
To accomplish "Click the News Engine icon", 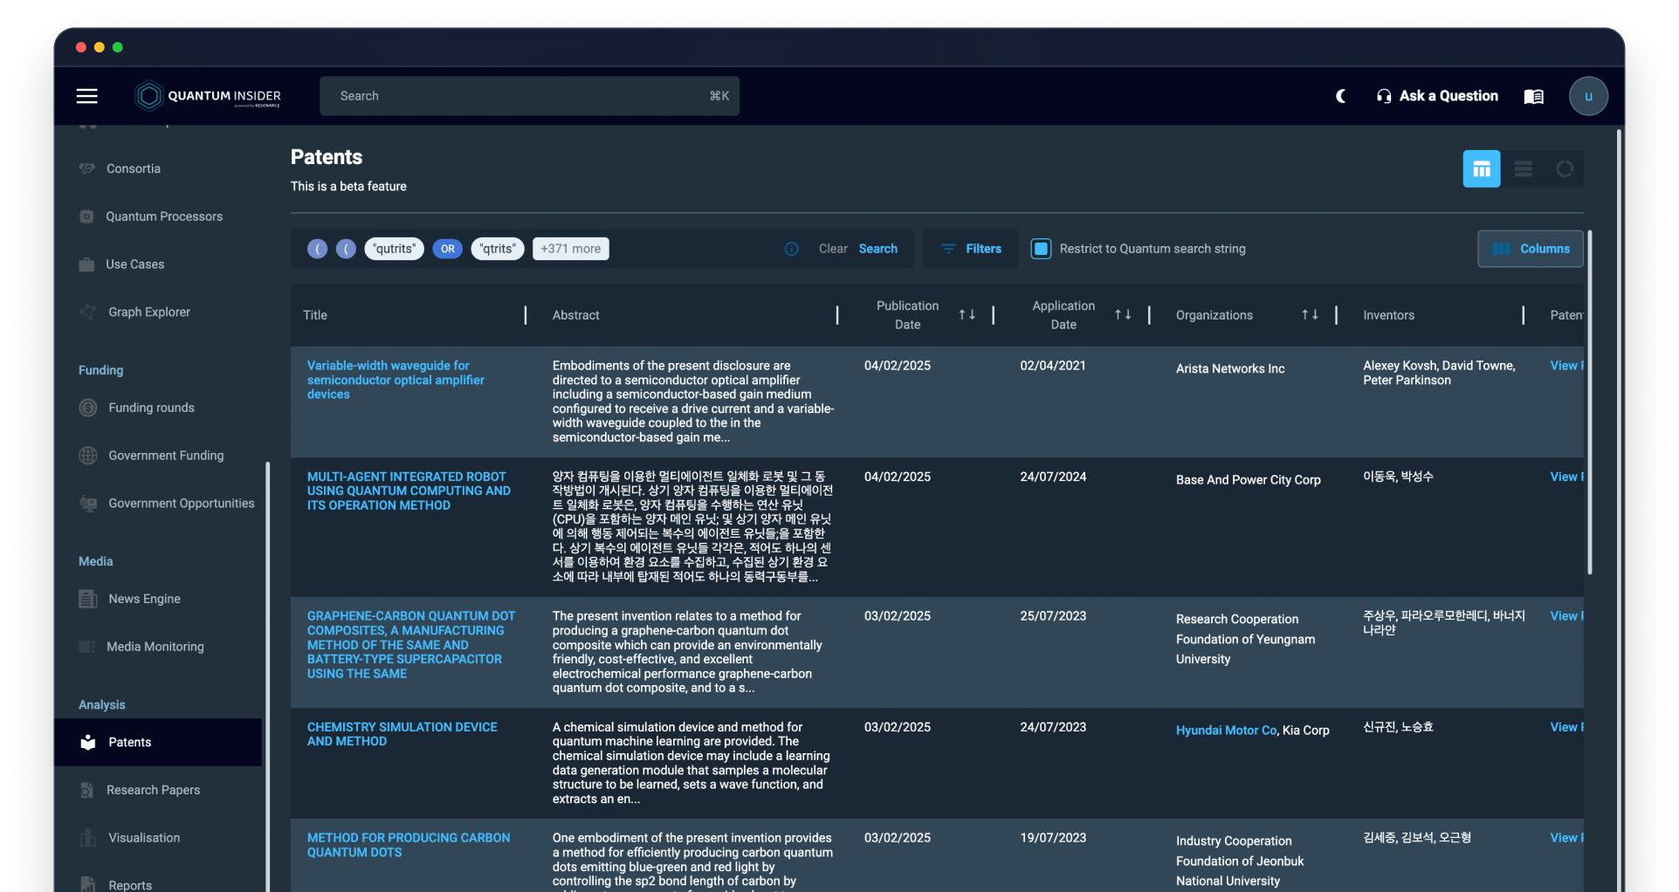I will (88, 599).
